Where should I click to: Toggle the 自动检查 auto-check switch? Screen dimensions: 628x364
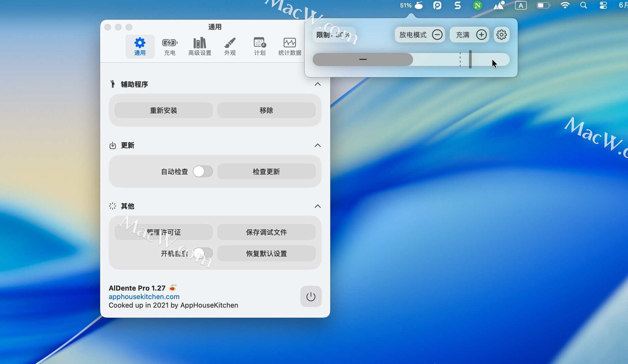pos(203,172)
